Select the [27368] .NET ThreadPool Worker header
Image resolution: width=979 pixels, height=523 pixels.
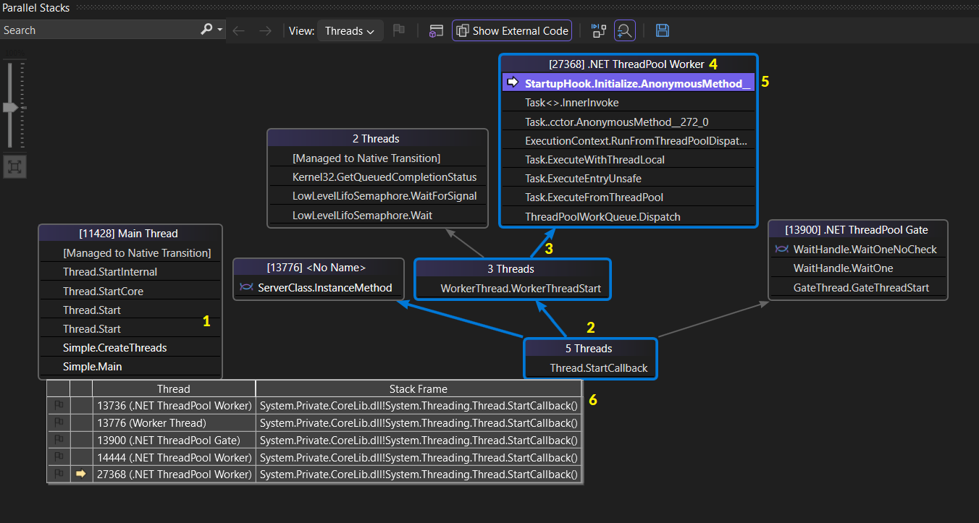[x=627, y=64]
